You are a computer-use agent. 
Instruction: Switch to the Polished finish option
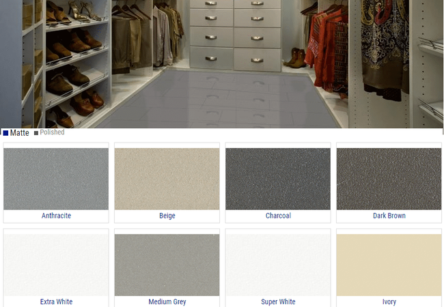coord(49,132)
